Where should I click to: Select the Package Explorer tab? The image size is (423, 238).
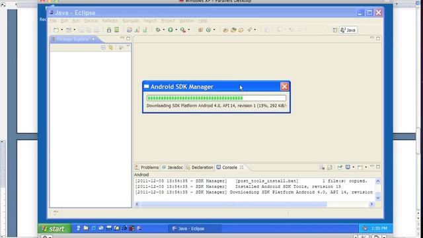(73, 40)
